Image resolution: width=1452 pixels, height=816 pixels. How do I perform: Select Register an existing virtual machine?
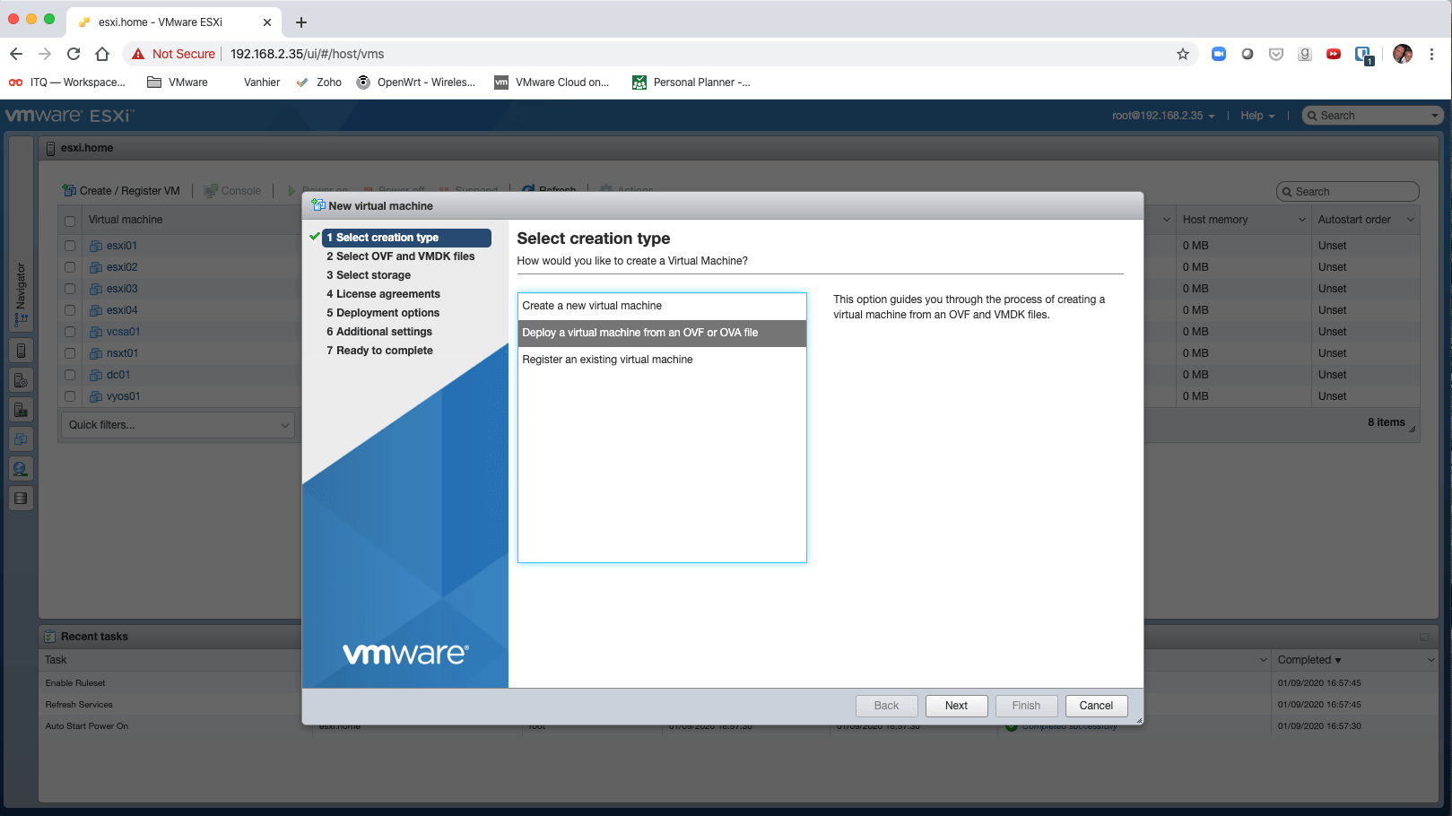click(x=662, y=360)
